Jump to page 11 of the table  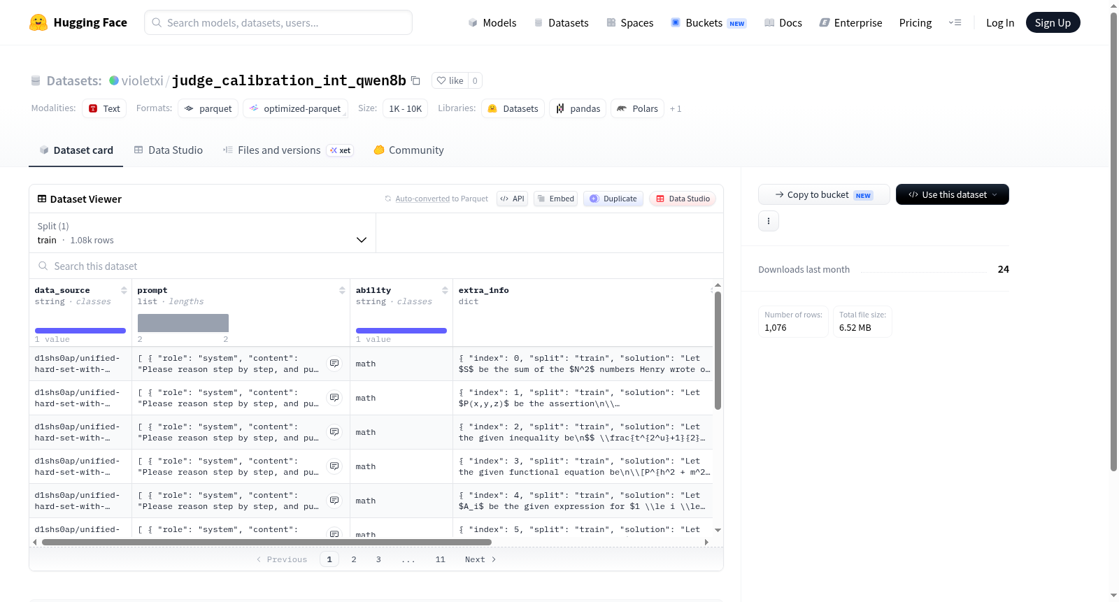(440, 559)
